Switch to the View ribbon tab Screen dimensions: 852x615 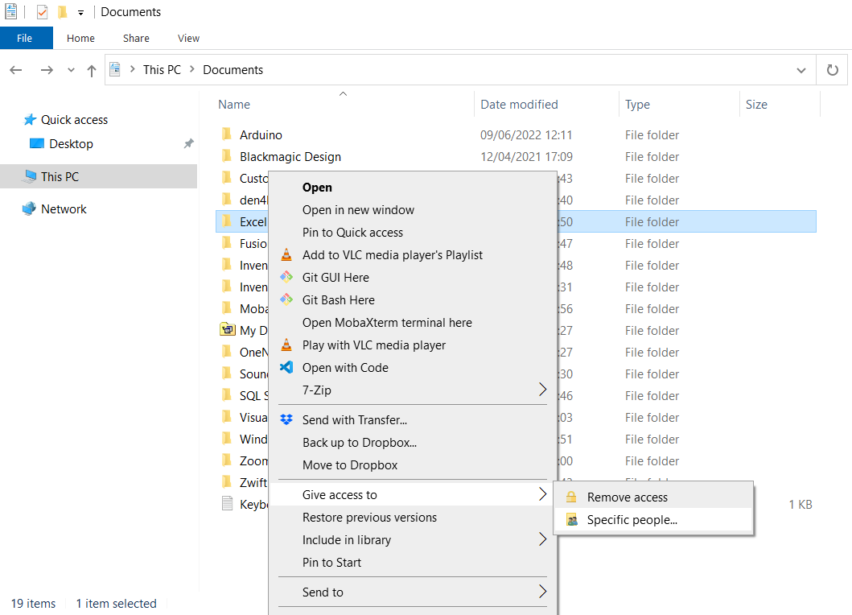(188, 38)
